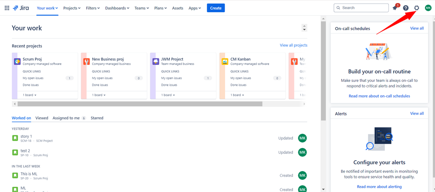
Task: Open View all projects link
Action: coord(293,45)
